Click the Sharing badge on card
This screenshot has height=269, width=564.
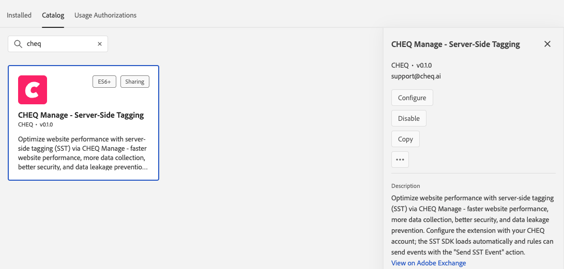[x=135, y=82]
